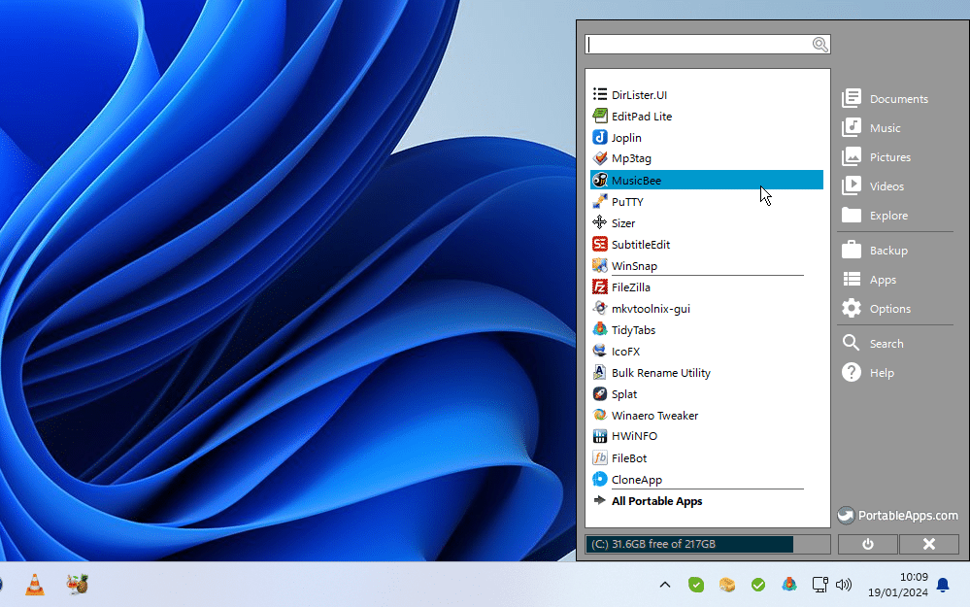This screenshot has height=607, width=970.
Task: Open Mp3tag
Action: pyautogui.click(x=631, y=158)
